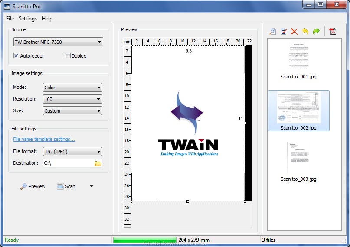Select the Scanitto_003.jpg thumbnail
The image size is (350, 247).
tap(298, 162)
